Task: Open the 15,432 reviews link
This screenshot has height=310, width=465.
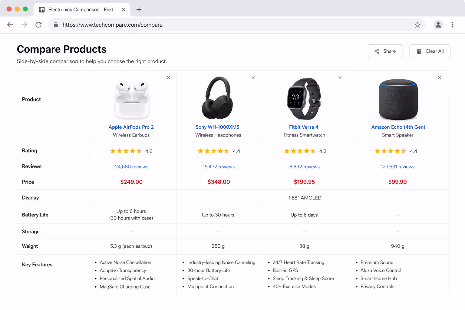Action: pos(219,167)
